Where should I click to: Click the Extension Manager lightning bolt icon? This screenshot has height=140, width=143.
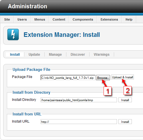(13, 35)
